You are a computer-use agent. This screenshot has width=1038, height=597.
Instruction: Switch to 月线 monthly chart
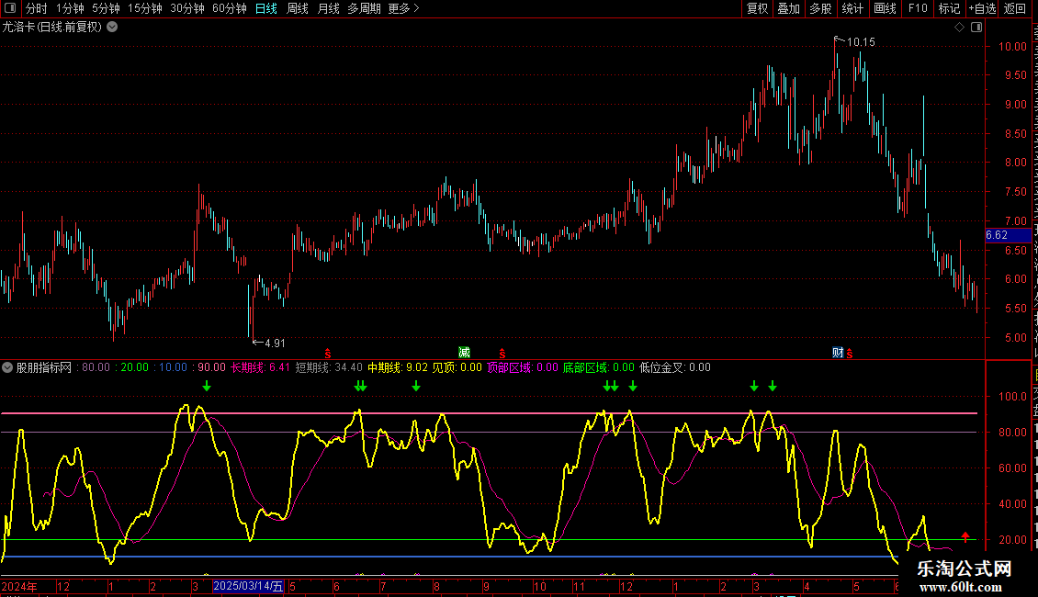pyautogui.click(x=328, y=8)
